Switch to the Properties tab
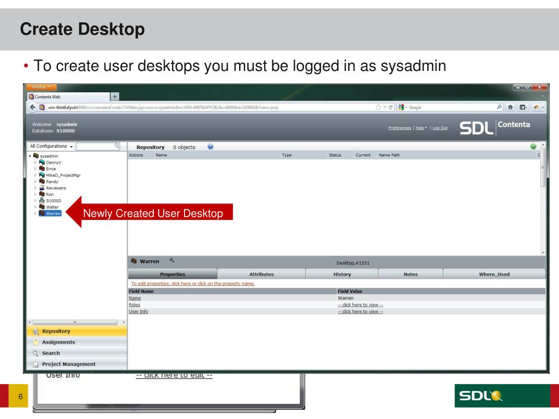559x419 pixels. pyautogui.click(x=173, y=274)
